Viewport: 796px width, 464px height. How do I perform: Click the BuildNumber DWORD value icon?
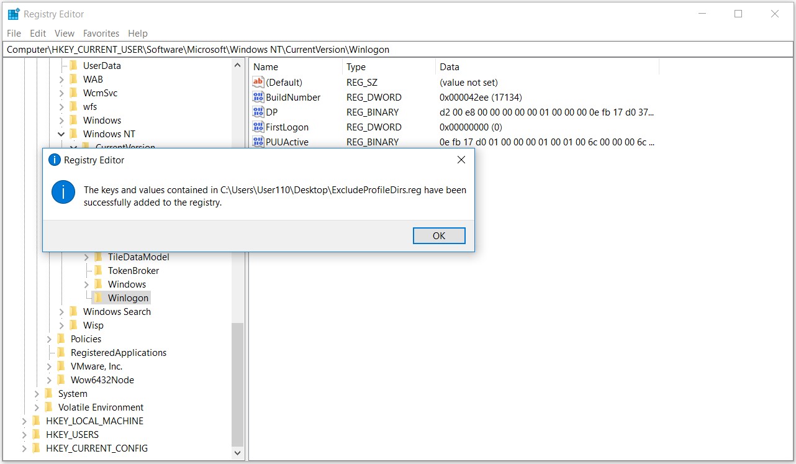pyautogui.click(x=258, y=97)
